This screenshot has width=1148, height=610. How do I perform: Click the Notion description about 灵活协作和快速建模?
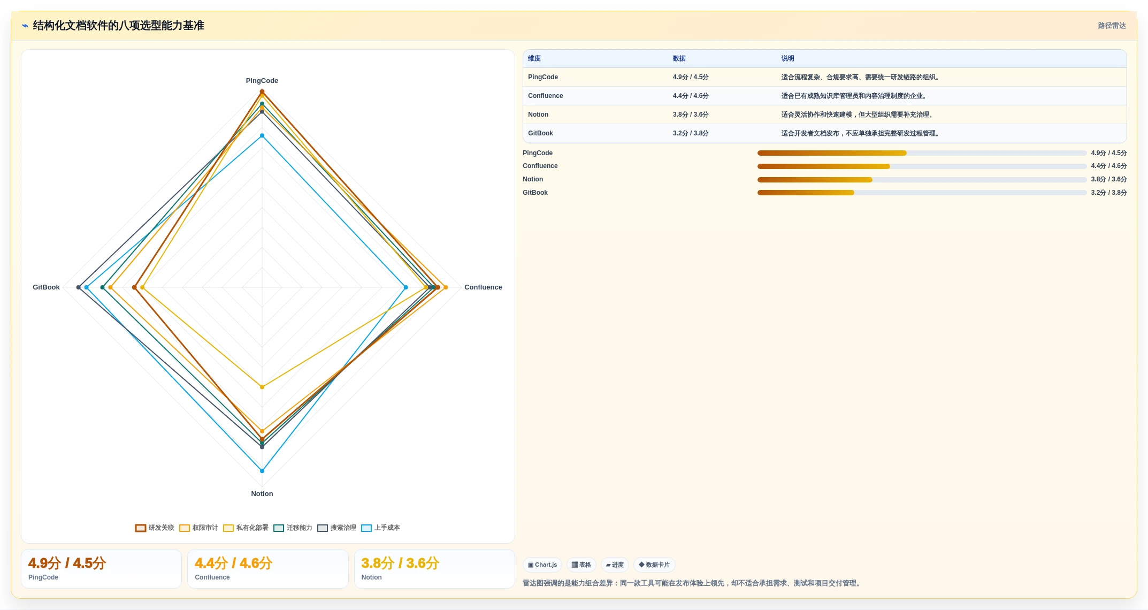click(x=858, y=115)
